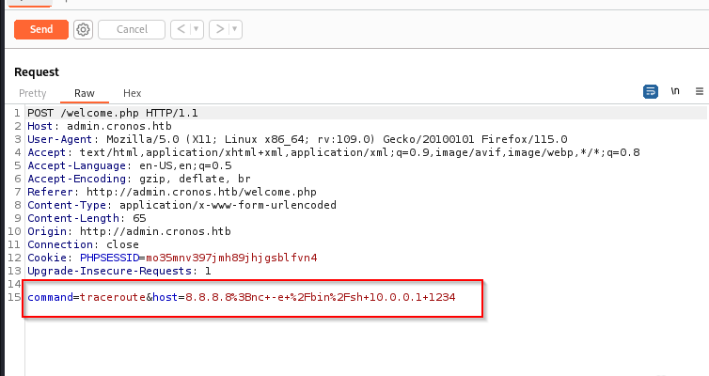This screenshot has height=376, width=709.
Task: Toggle the blue message inspector icon
Action: click(x=650, y=91)
